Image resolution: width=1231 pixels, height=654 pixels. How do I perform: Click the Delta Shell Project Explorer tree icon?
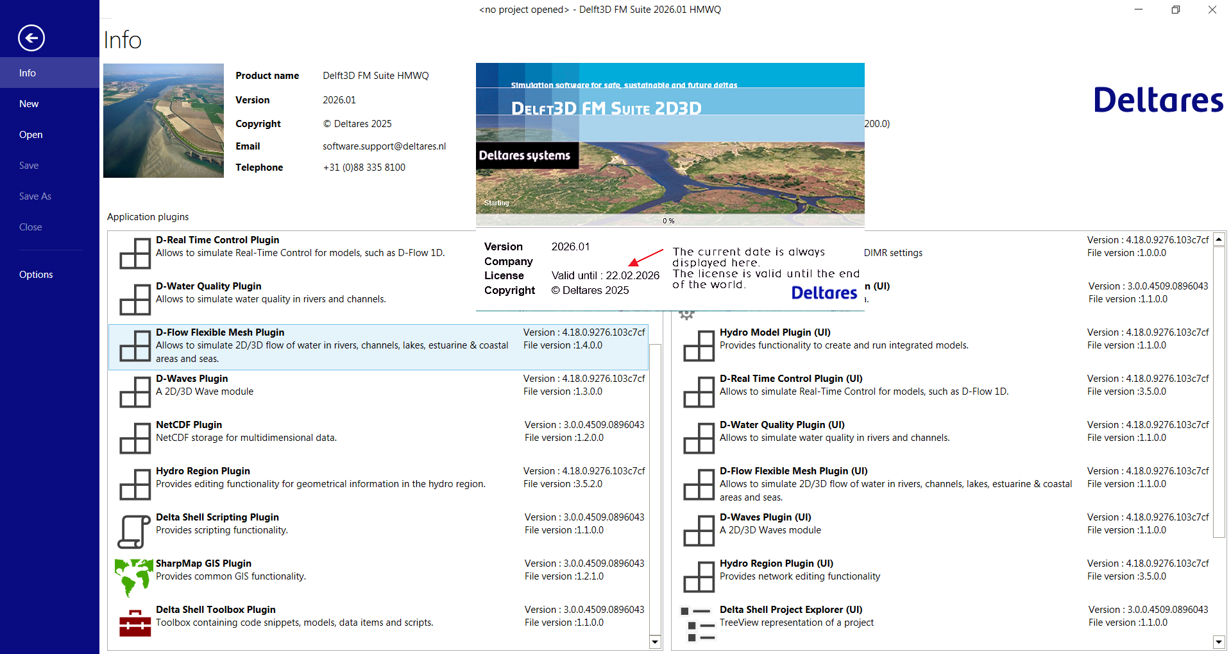pos(699,624)
